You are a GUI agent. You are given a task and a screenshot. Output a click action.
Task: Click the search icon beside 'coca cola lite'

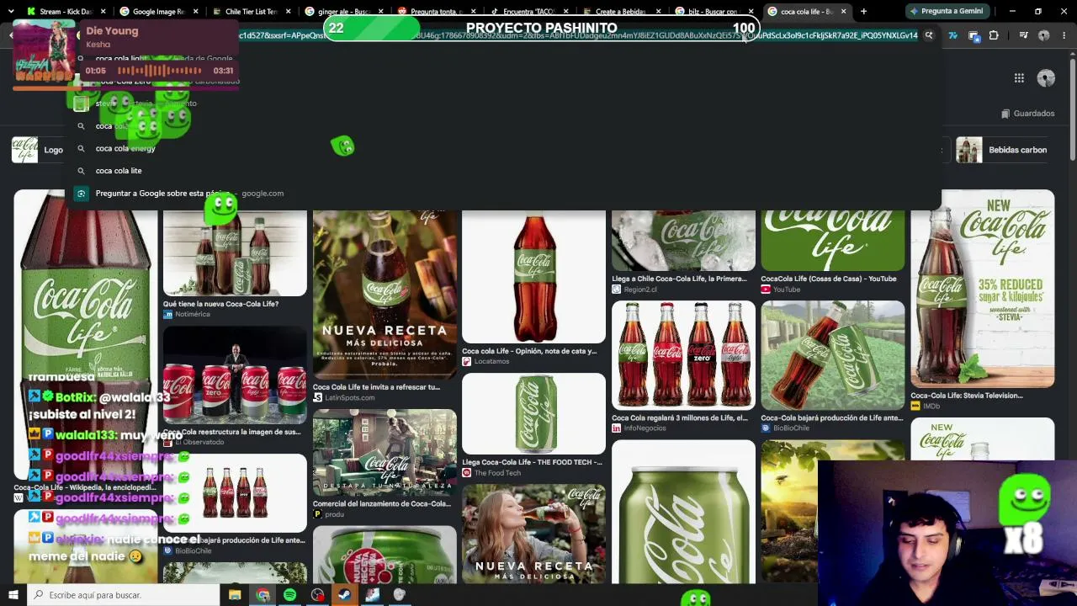pyautogui.click(x=81, y=171)
